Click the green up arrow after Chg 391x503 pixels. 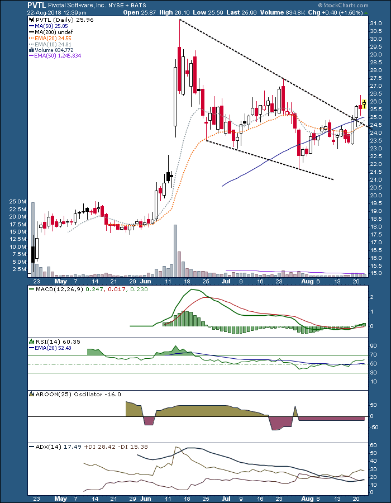click(366, 13)
